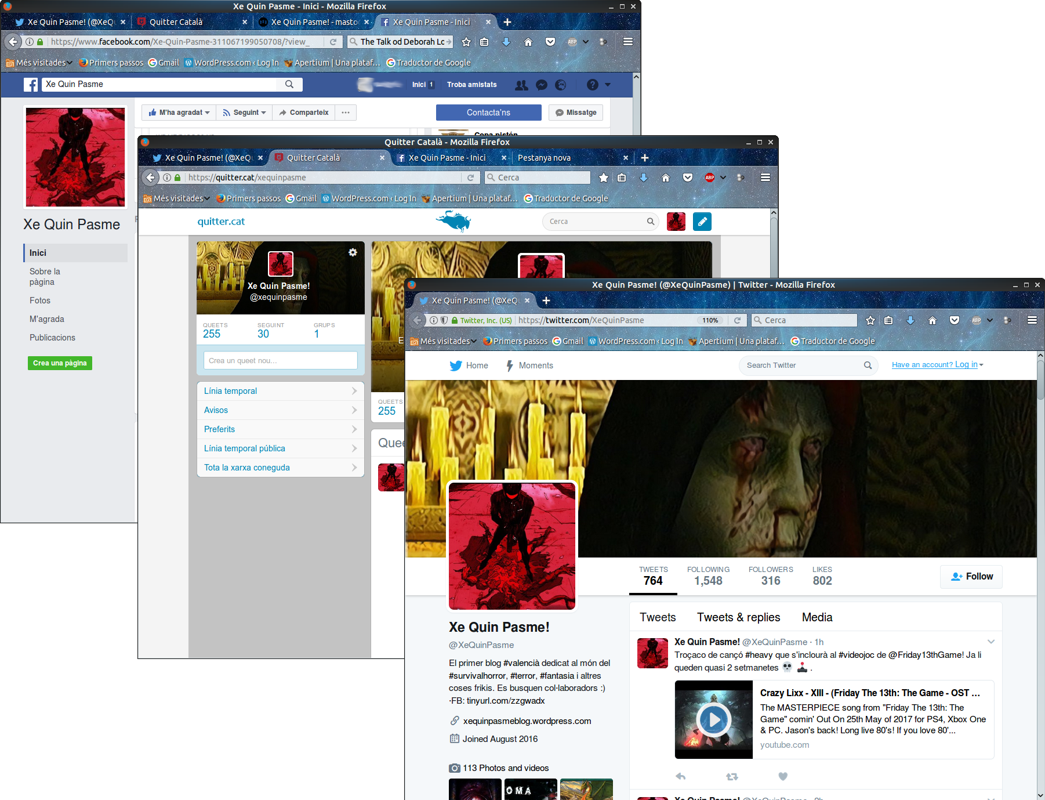Click Follow button on Twitter profile
The image size is (1045, 800).
tap(971, 576)
